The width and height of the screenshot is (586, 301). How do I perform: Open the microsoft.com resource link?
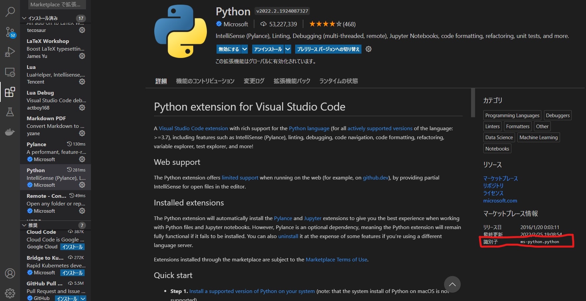500,200
